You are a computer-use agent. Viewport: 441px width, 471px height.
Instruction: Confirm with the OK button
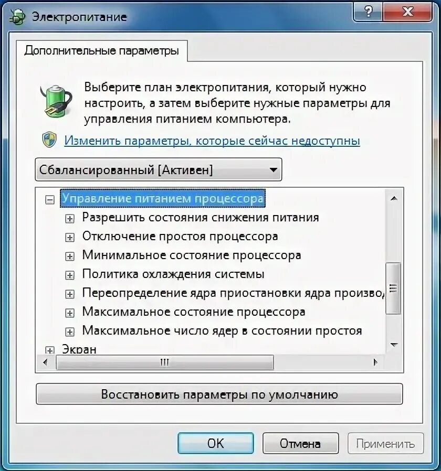(x=216, y=443)
